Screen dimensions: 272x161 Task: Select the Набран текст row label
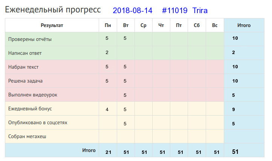point(23,67)
